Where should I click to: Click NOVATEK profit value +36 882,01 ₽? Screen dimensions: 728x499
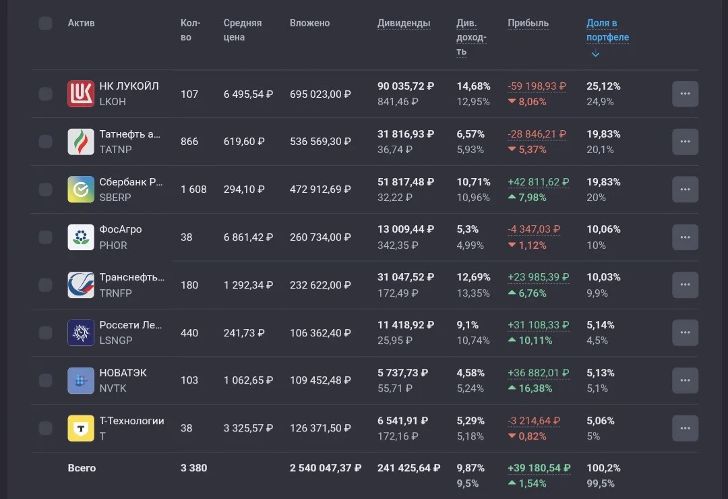point(538,373)
